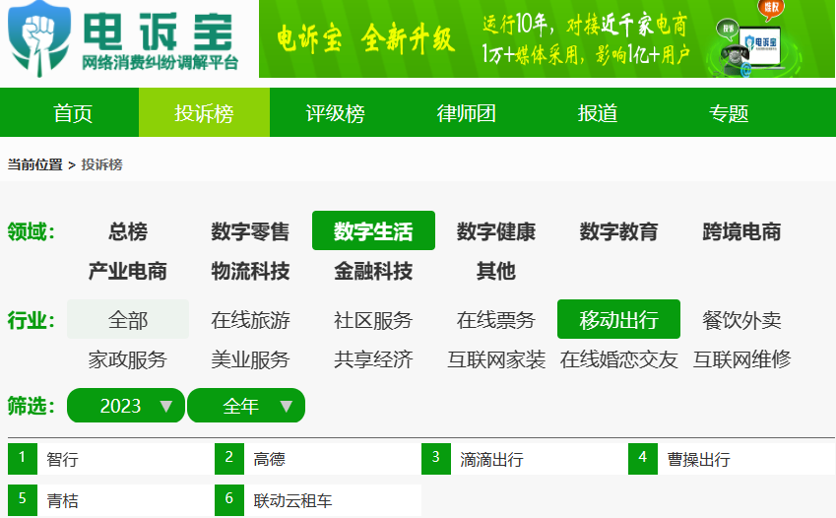Viewport: 836px width, 518px height.
Task: Choose 全部 in the industry row
Action: (x=128, y=319)
